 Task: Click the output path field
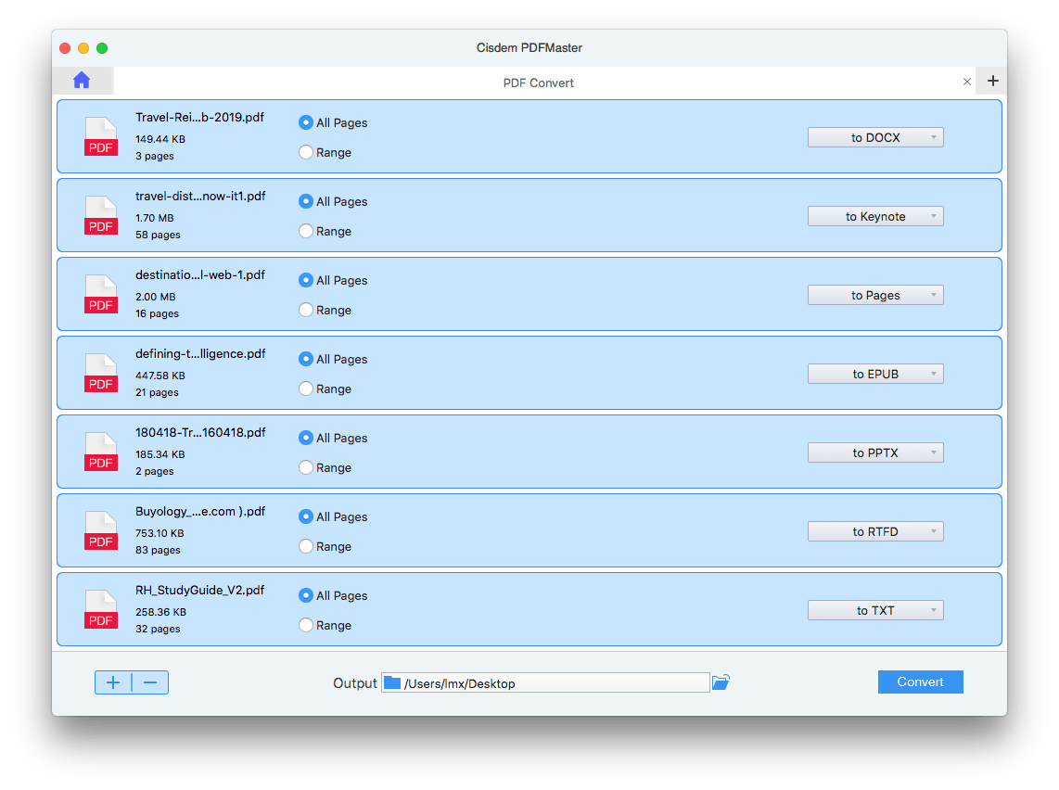click(x=545, y=682)
